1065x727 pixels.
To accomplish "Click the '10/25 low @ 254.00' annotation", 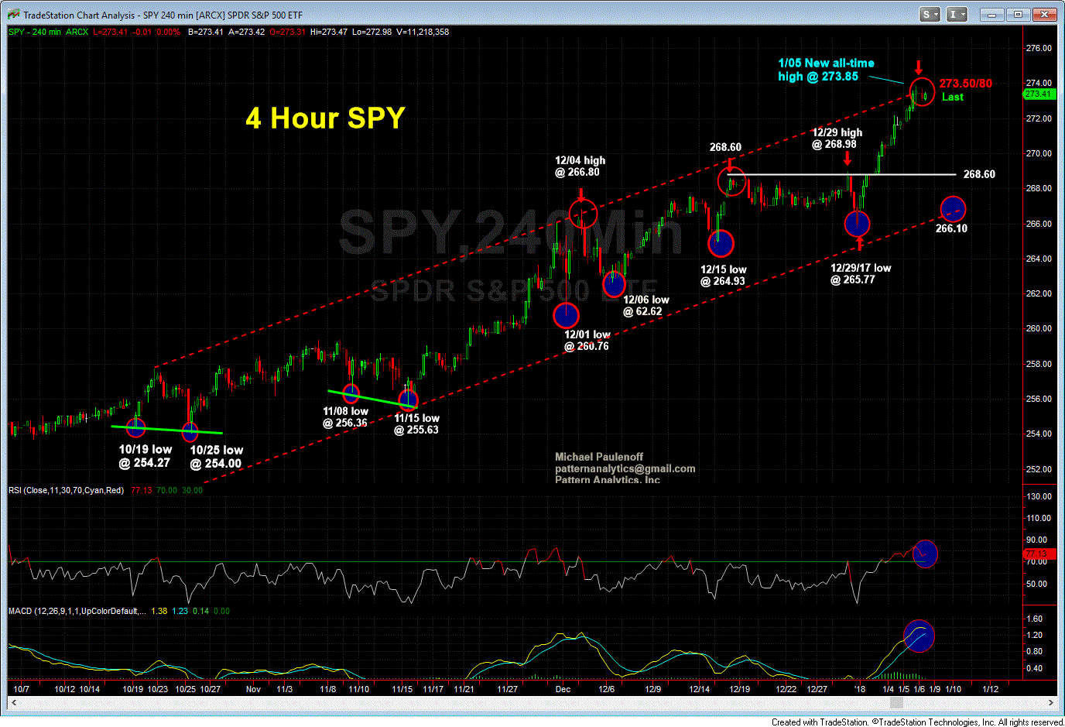I will click(x=216, y=457).
